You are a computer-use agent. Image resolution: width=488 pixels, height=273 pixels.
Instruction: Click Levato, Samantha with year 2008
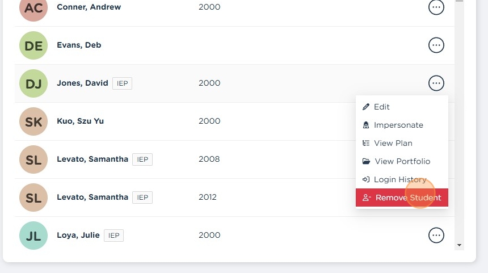click(x=92, y=159)
